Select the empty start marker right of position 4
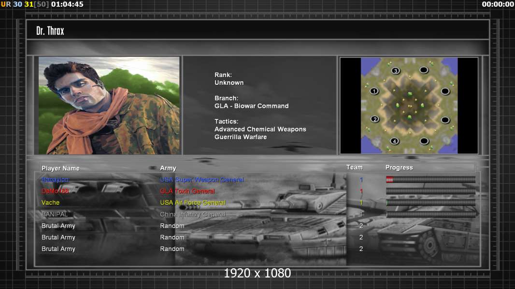Image resolution: width=515 pixels, height=289 pixels. coord(424,141)
